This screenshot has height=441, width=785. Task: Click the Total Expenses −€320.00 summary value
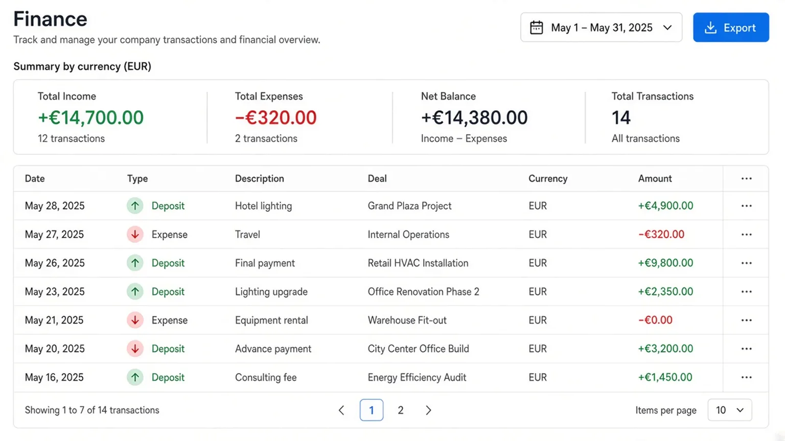(x=276, y=118)
